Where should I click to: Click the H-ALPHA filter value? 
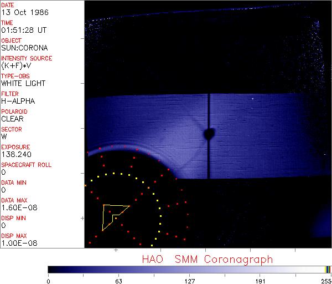point(18,101)
